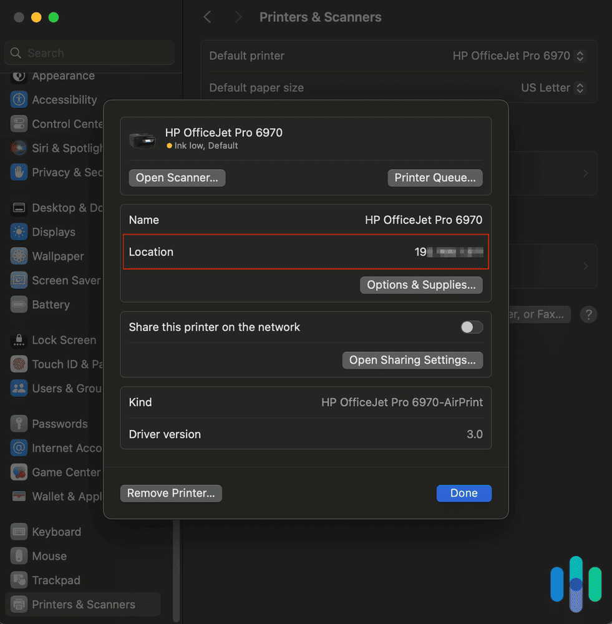The width and height of the screenshot is (612, 624).
Task: Click the back navigation chevron
Action: [207, 17]
